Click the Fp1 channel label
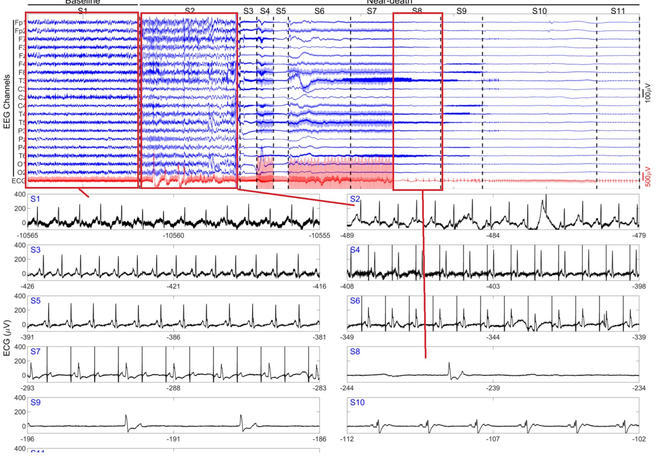This screenshot has height=467, width=659. [x=19, y=23]
